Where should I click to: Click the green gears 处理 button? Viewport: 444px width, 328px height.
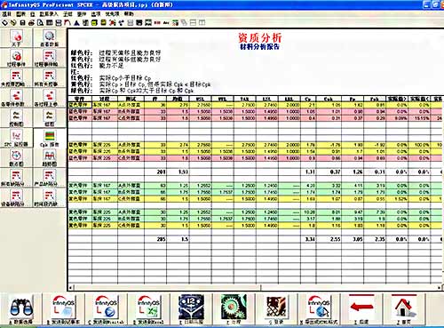click(234, 309)
